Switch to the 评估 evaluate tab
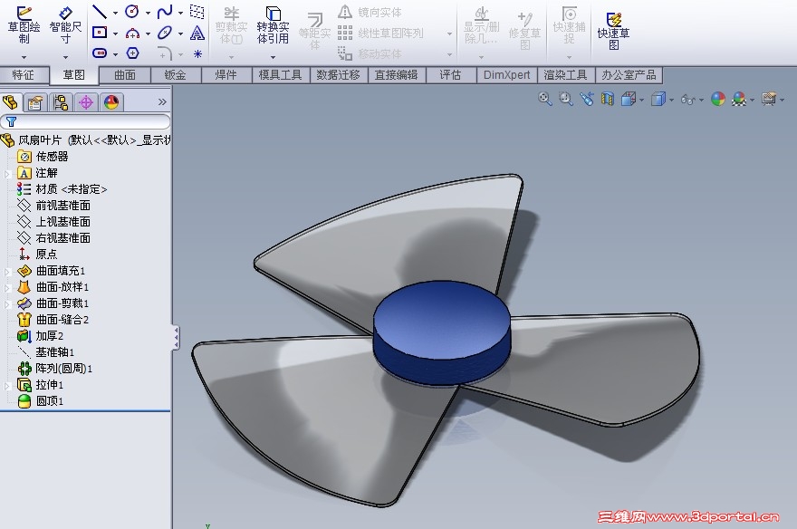 450,75
